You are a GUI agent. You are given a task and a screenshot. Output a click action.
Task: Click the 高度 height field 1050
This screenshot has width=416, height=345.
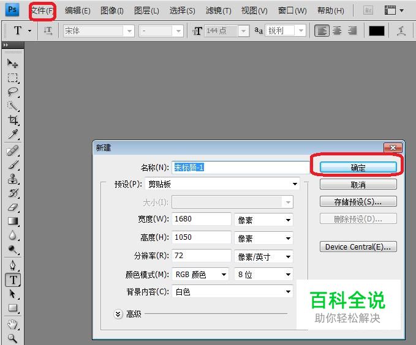tap(202, 237)
